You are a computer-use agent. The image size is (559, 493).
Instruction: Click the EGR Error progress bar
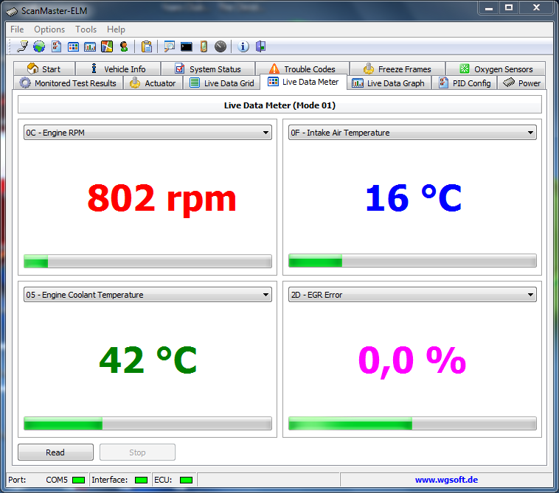pos(412,424)
